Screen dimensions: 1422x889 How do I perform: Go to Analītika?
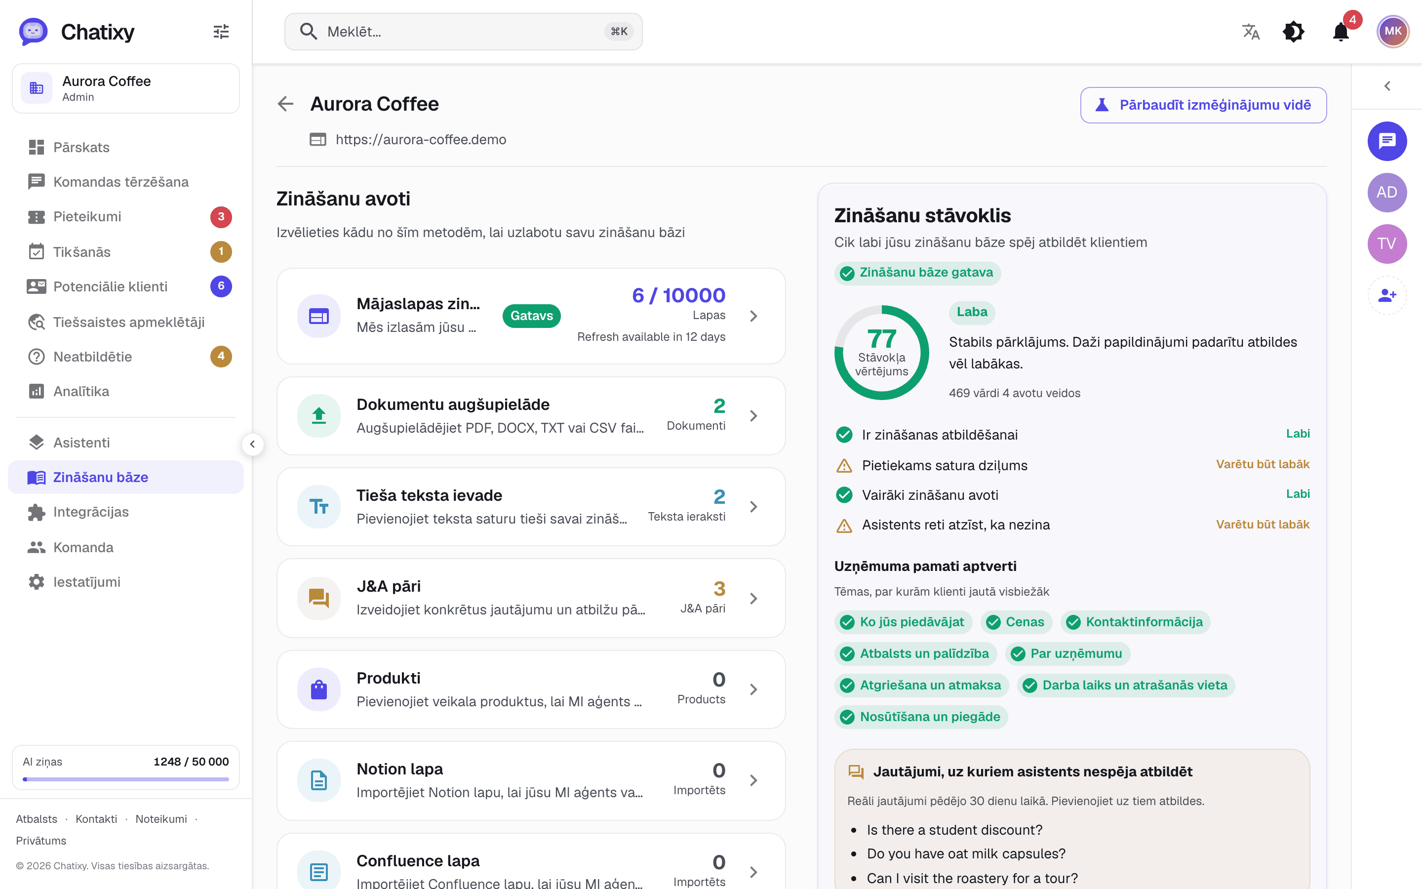click(126, 391)
